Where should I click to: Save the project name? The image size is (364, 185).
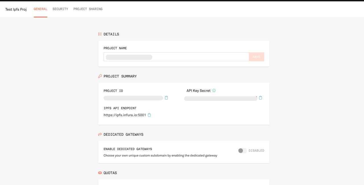click(x=256, y=57)
